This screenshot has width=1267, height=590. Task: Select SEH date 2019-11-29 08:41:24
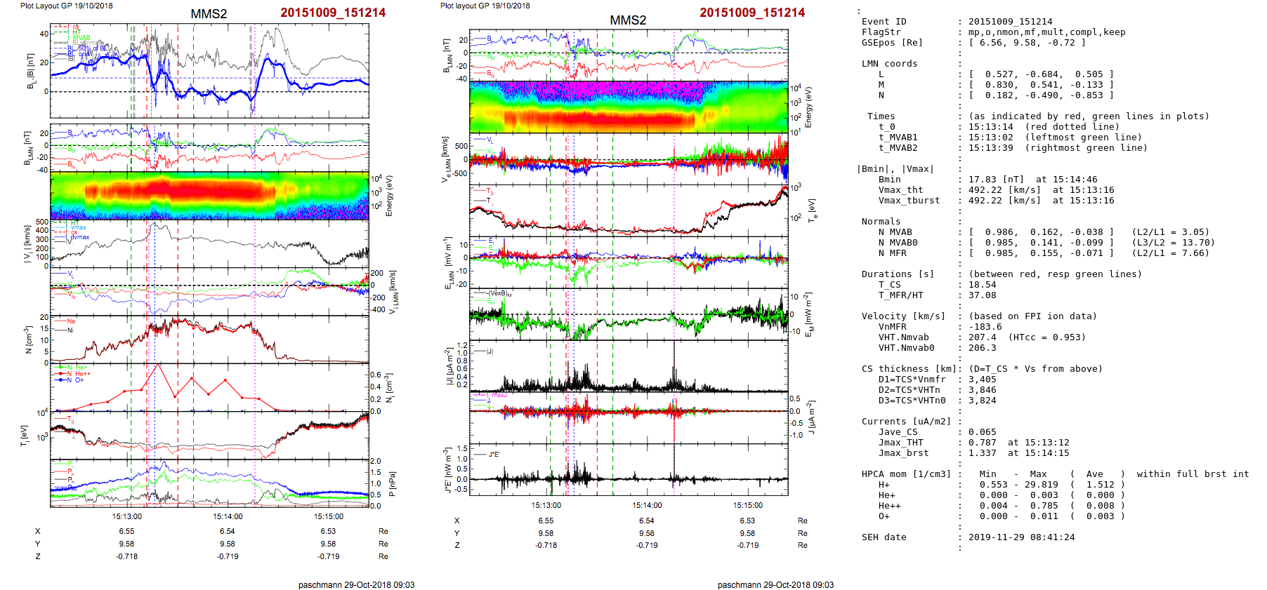[1022, 537]
